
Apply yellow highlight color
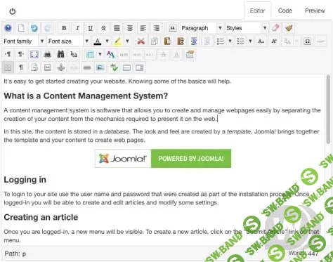pos(117,41)
